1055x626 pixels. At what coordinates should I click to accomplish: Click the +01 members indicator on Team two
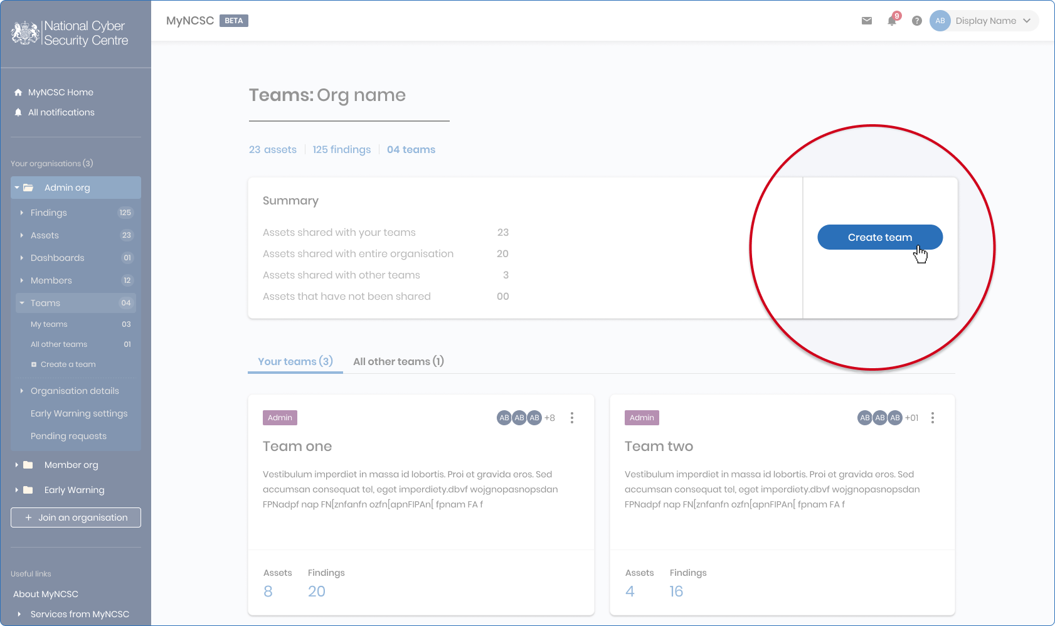[911, 418]
